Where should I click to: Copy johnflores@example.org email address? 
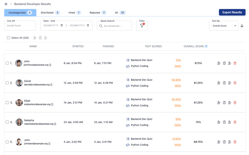[50, 65]
